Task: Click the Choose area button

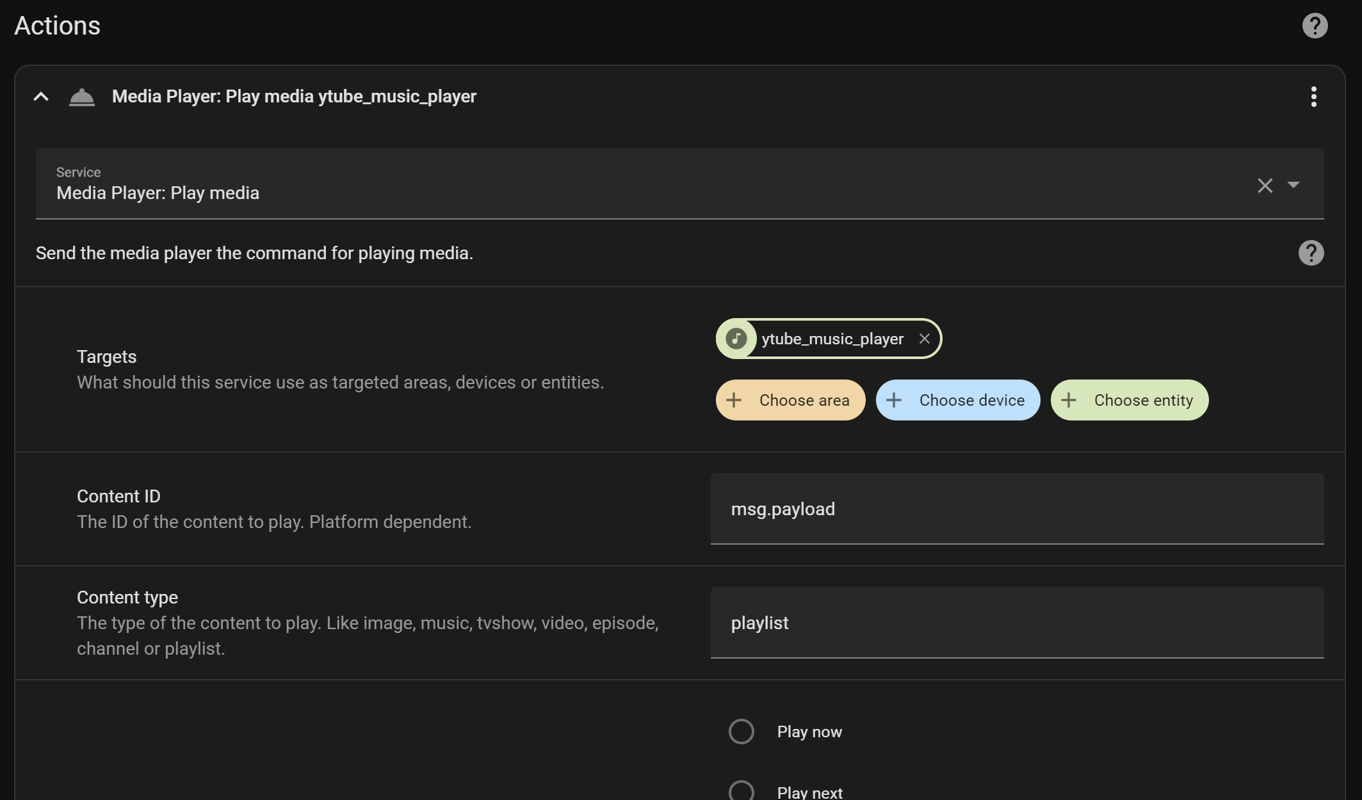Action: pos(790,400)
